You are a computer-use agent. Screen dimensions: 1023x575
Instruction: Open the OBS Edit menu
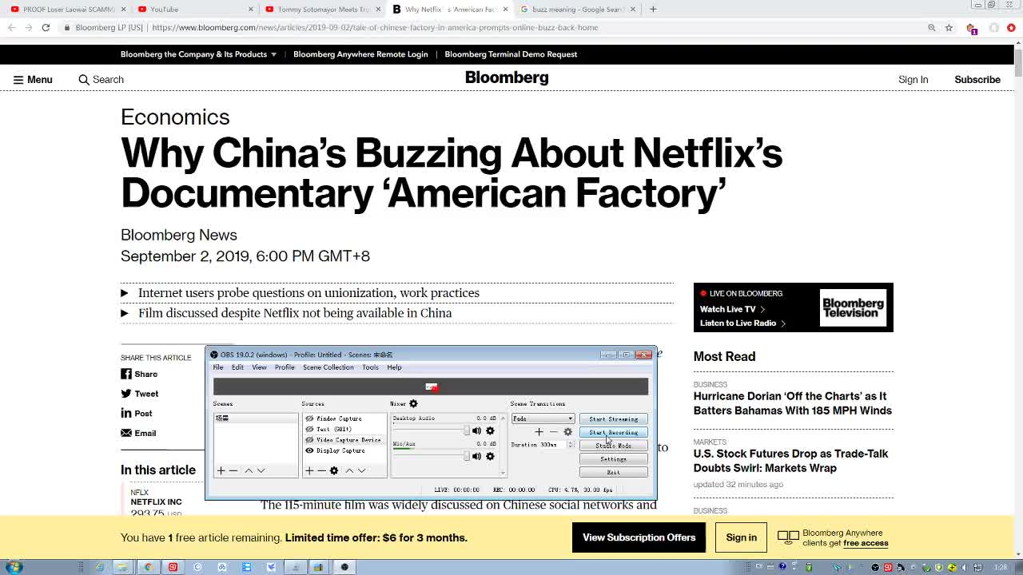pos(237,367)
